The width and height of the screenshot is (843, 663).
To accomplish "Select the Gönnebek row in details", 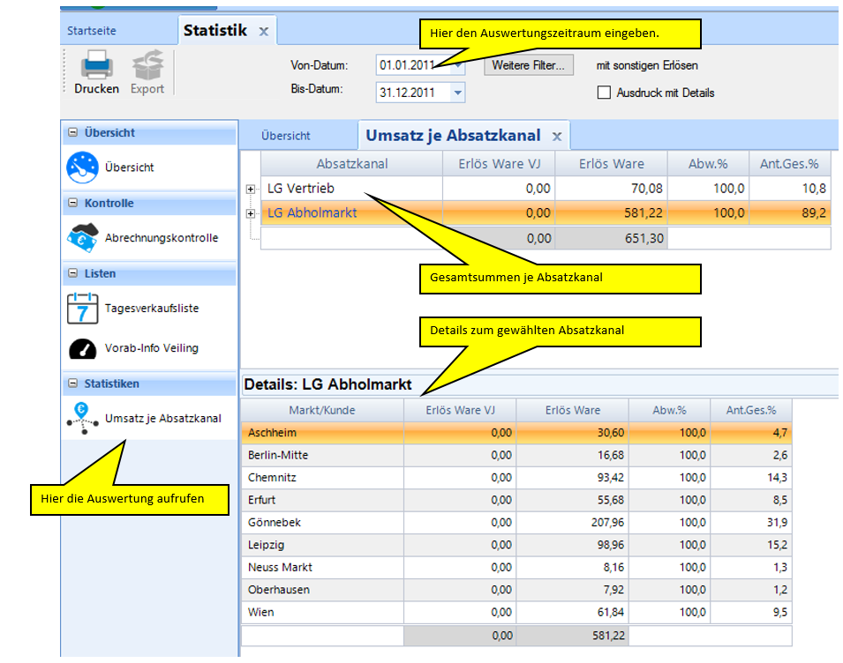I will point(322,523).
